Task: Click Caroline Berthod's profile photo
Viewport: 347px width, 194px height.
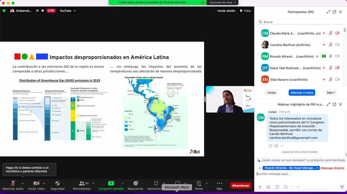Action: (265, 45)
